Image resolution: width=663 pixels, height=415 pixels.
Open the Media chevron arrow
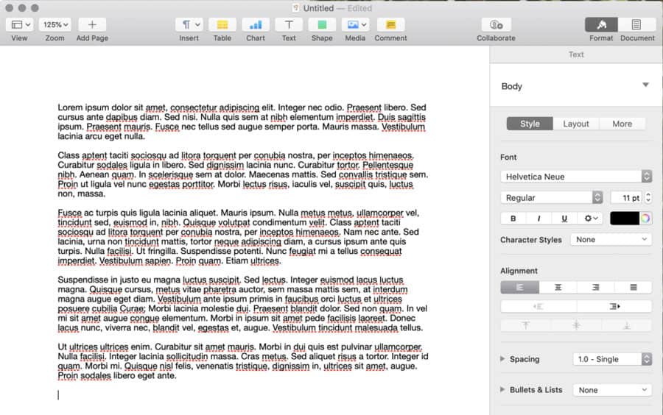pyautogui.click(x=364, y=25)
